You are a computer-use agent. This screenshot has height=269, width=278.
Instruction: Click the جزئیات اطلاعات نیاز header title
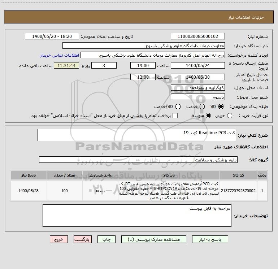point(246,17)
